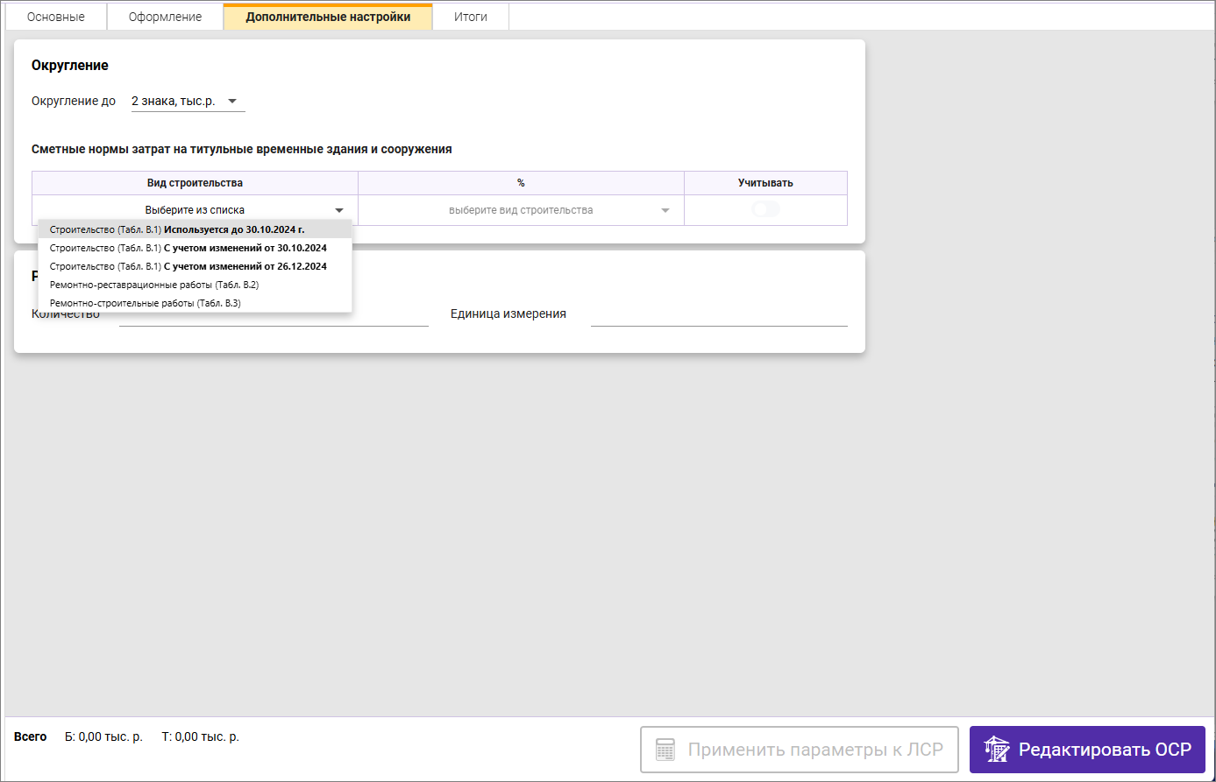Toggle the Учитывать switch

[765, 210]
